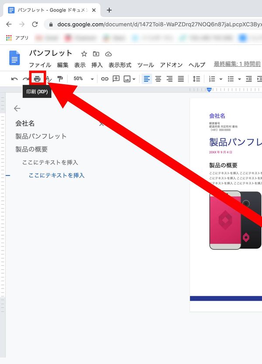Check the cloud save status icon
Viewport: 262px width, 364px height.
coord(108,54)
